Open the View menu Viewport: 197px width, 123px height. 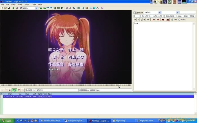13,5
